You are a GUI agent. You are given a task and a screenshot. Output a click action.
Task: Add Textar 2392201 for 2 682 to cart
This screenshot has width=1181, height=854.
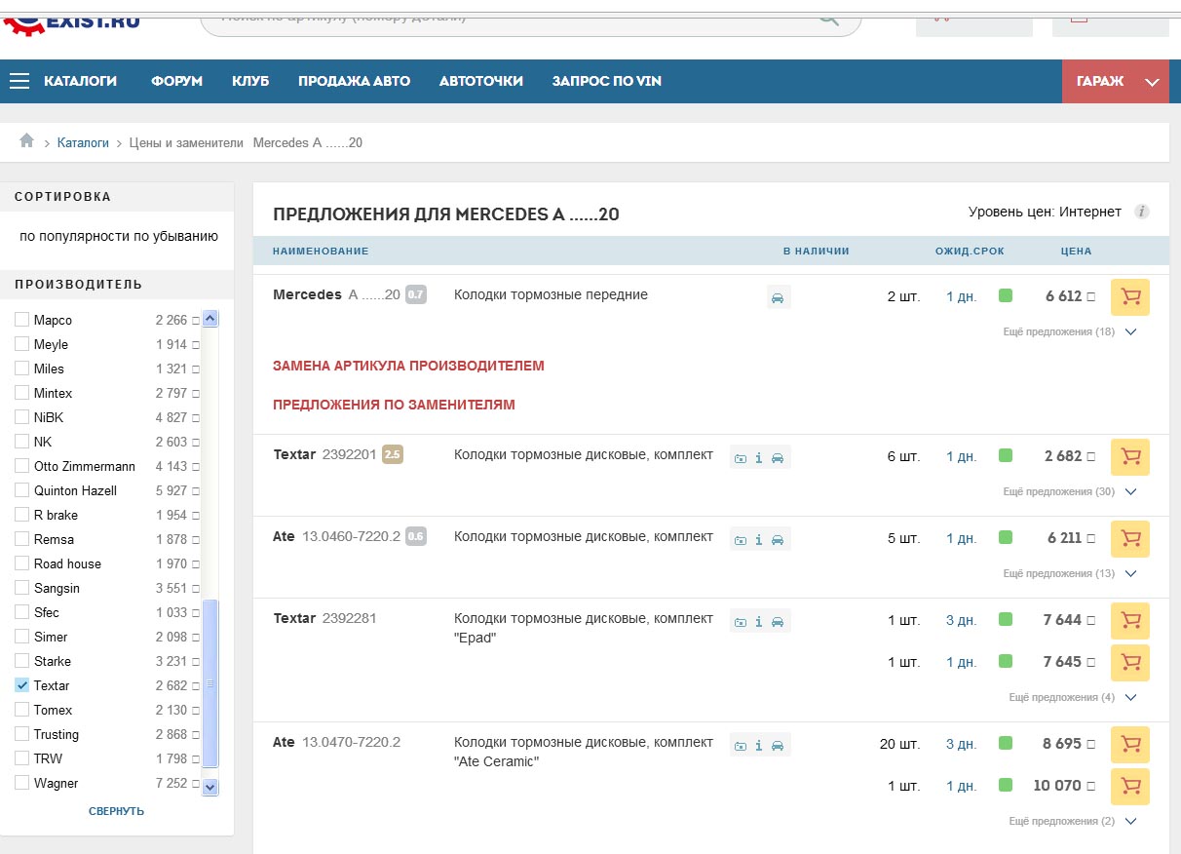[x=1130, y=457]
